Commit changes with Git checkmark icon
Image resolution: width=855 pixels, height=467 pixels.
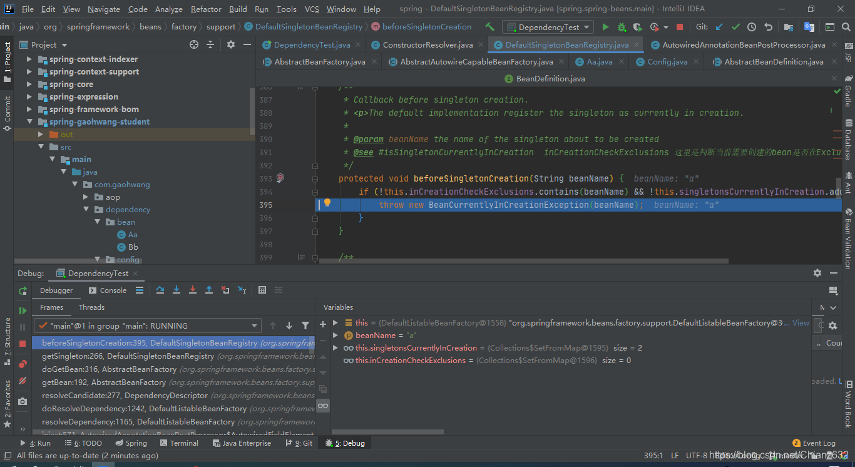click(x=735, y=27)
